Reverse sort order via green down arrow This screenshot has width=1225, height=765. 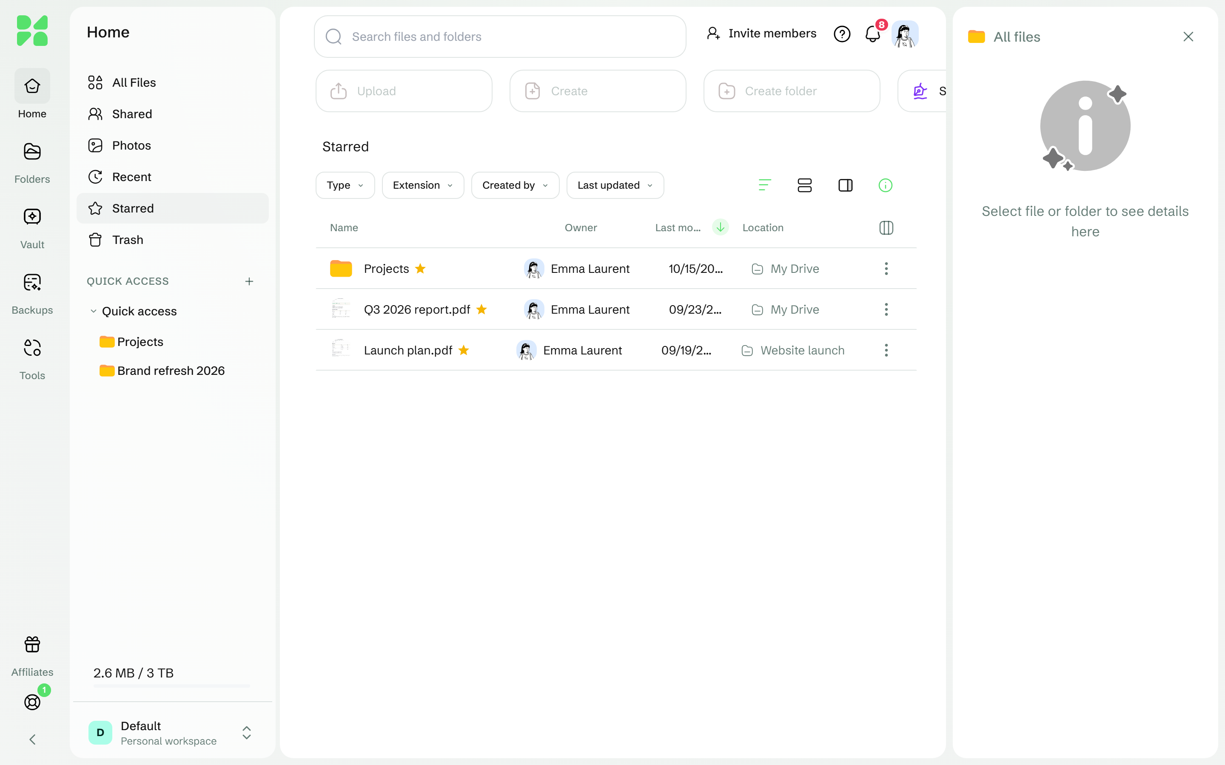pos(720,227)
